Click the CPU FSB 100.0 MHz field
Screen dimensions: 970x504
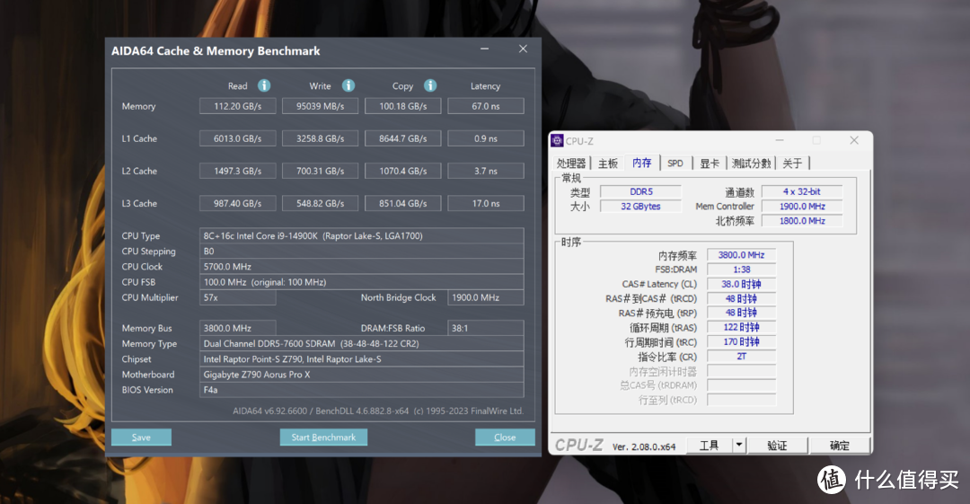coord(362,282)
